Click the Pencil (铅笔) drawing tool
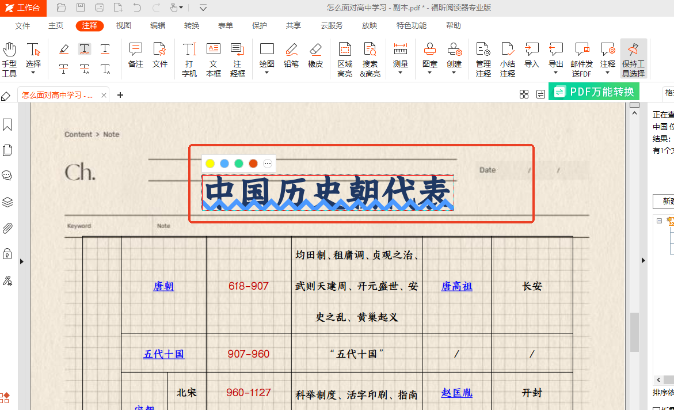The width and height of the screenshot is (674, 410). click(x=291, y=55)
